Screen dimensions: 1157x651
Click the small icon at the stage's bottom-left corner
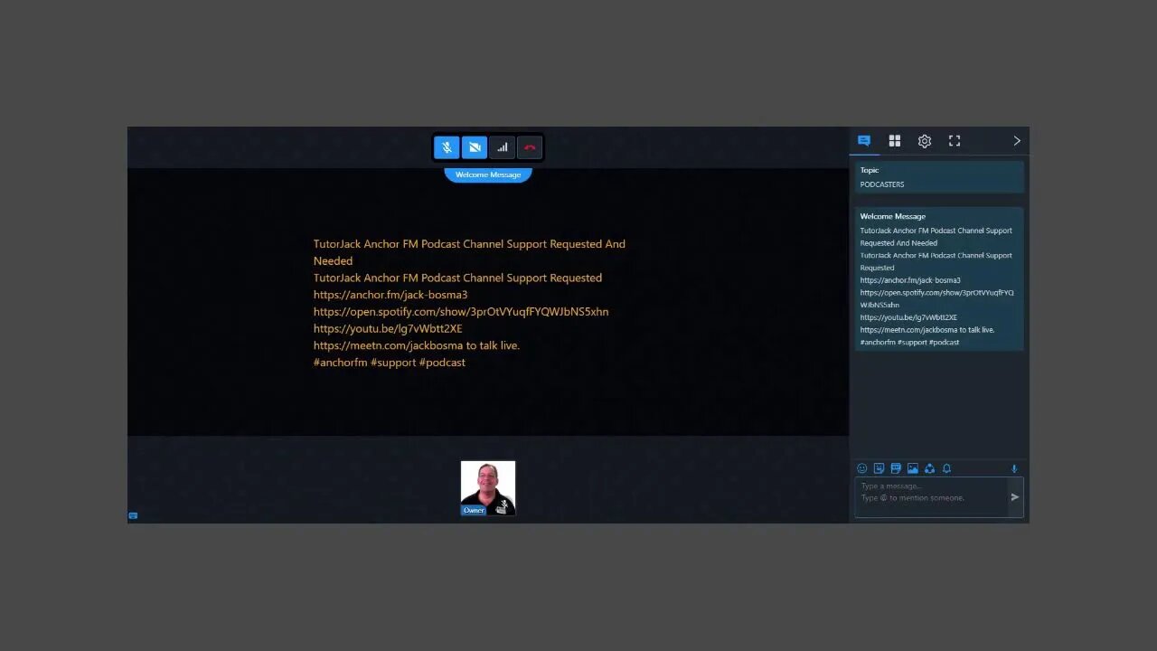pyautogui.click(x=133, y=515)
